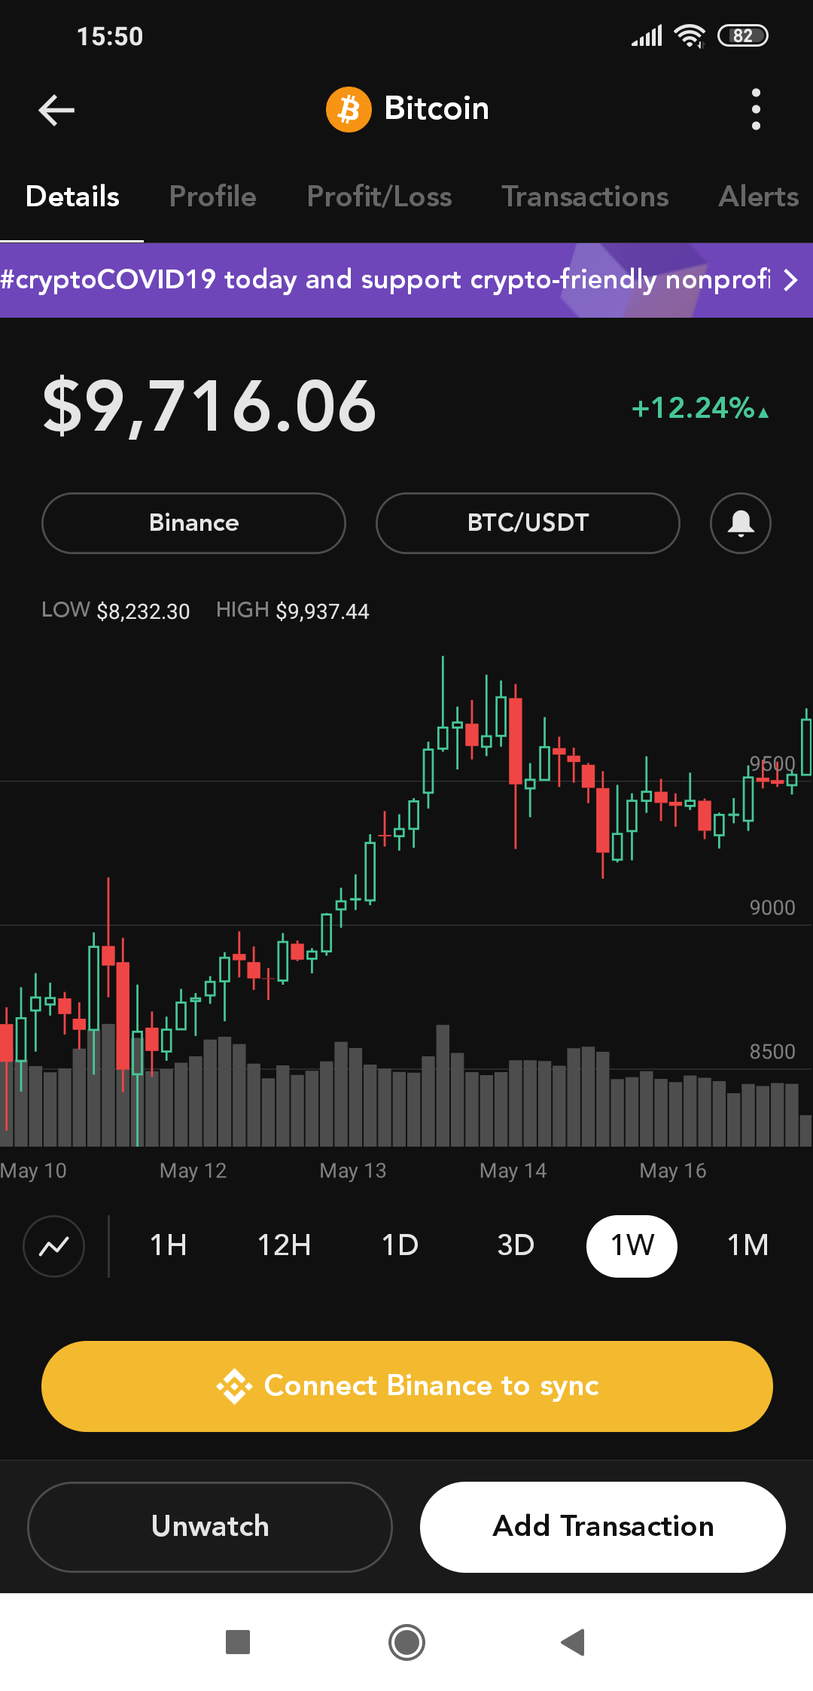Tap the 12H timeframe option
Viewport: 813px width, 1691px height.
pyautogui.click(x=284, y=1246)
